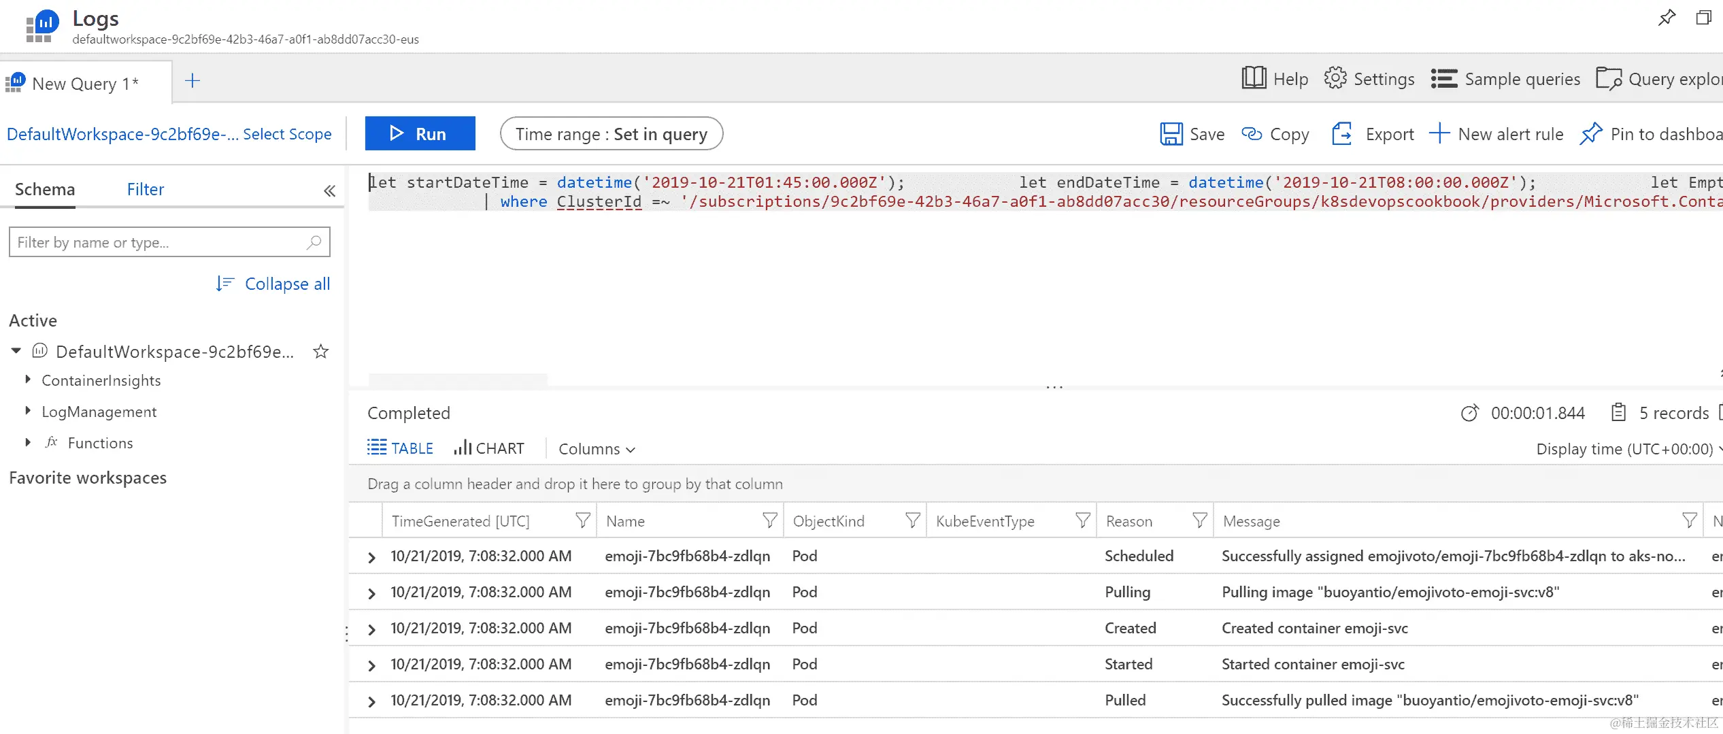The height and width of the screenshot is (734, 1723).
Task: Click the Reason column header
Action: pos(1129,521)
